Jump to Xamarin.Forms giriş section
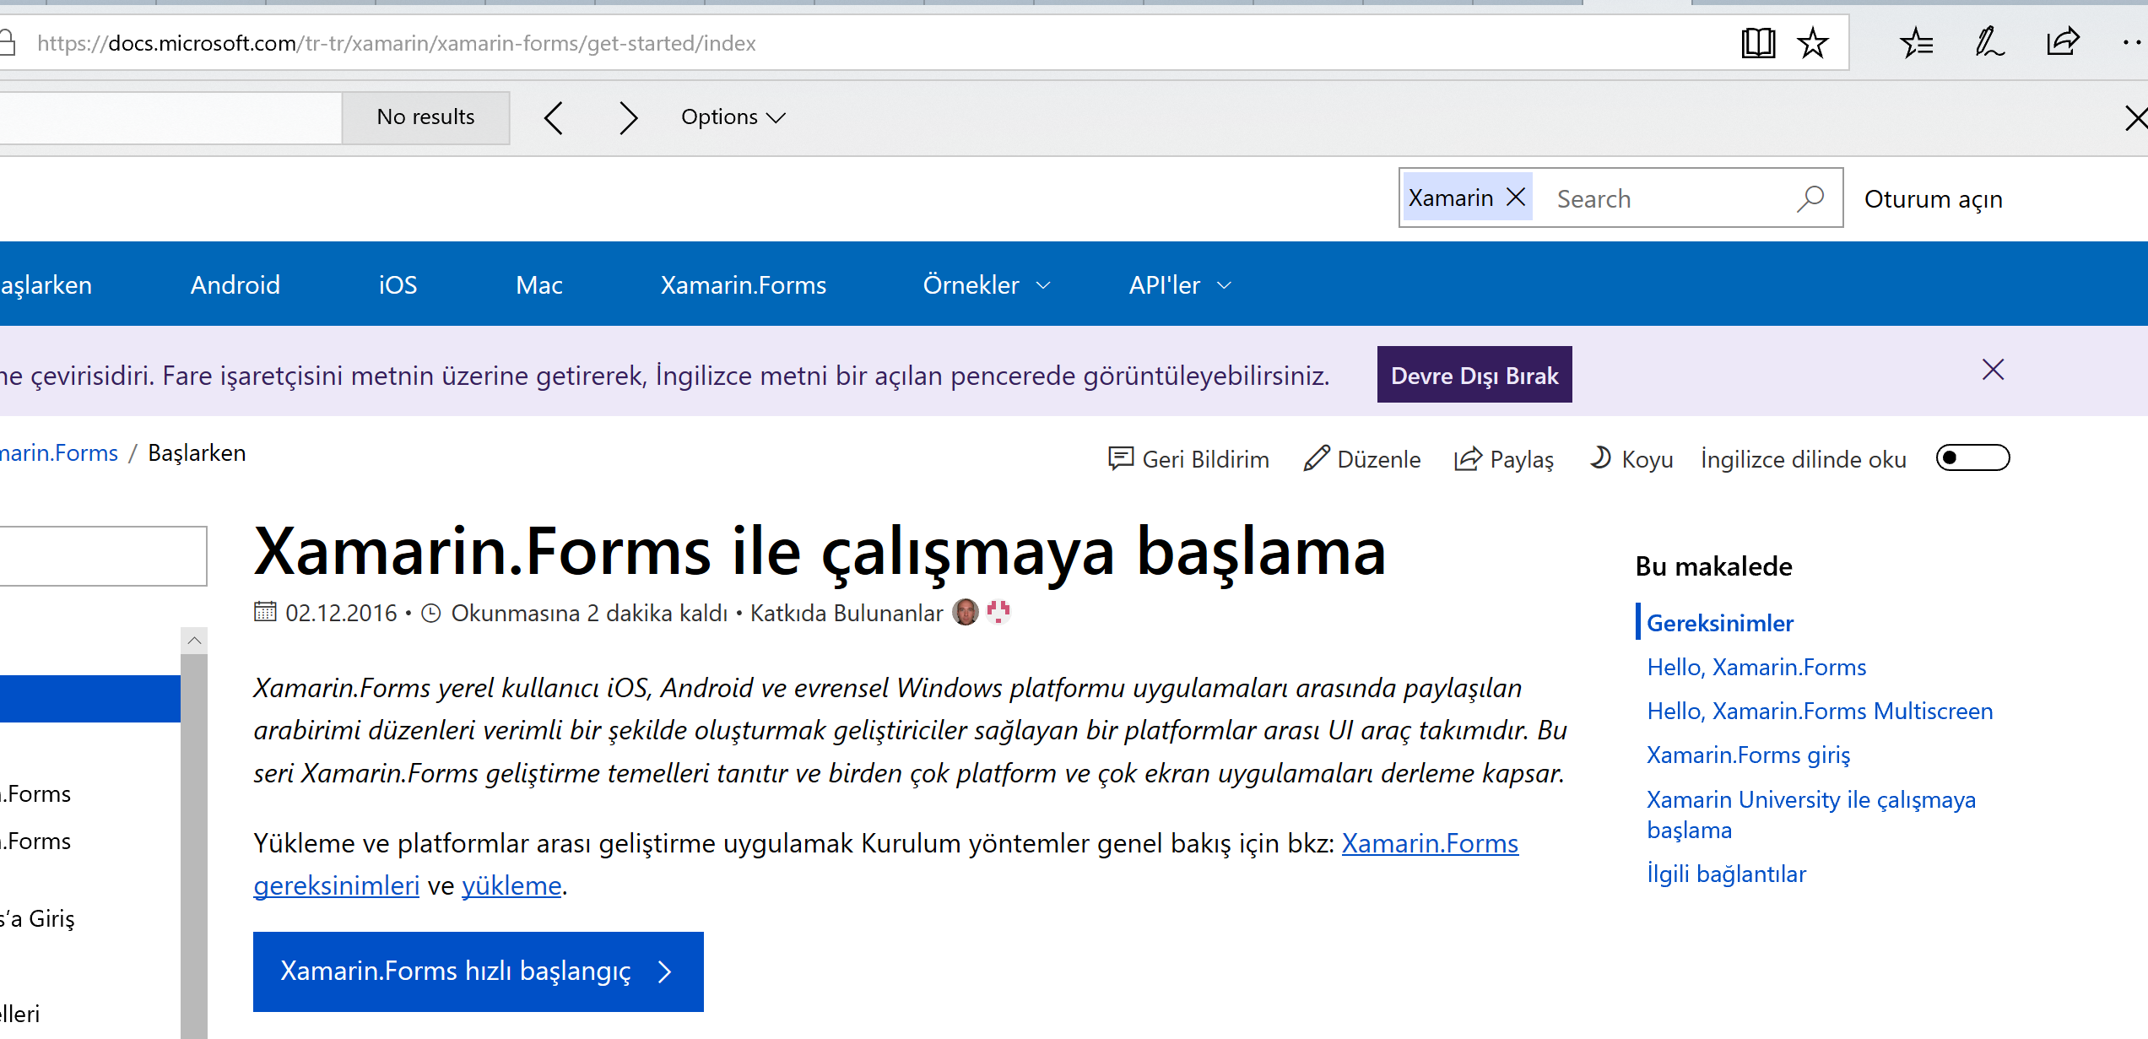2148x1039 pixels. tap(1749, 755)
